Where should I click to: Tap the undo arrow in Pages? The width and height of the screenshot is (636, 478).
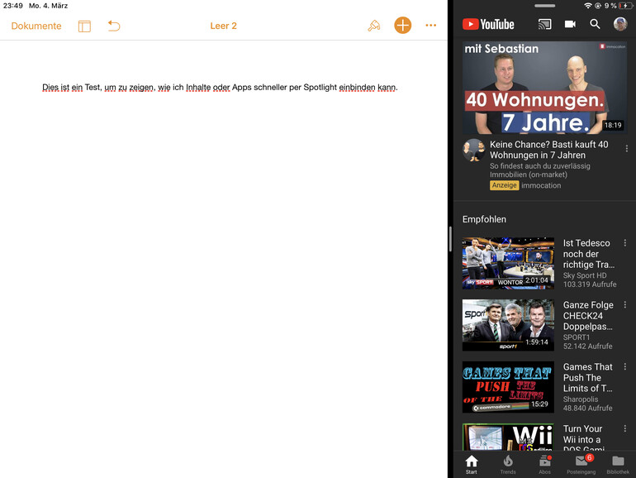[114, 26]
